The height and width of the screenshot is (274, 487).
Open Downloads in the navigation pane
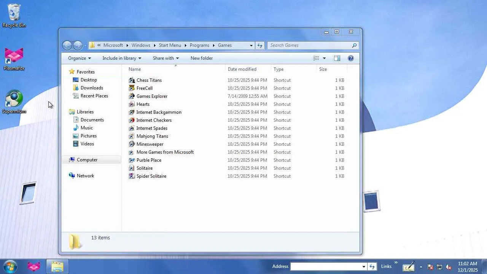[x=92, y=88]
